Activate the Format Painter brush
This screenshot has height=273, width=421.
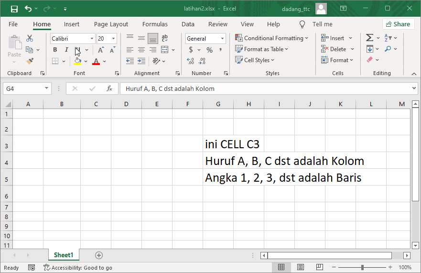click(30, 61)
